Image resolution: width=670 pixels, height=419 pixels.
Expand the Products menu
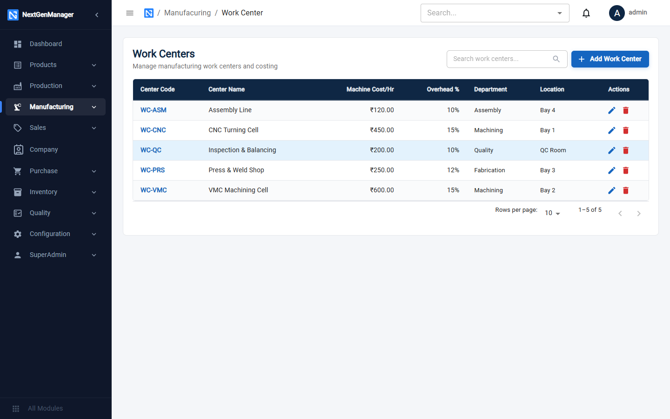[56, 65]
